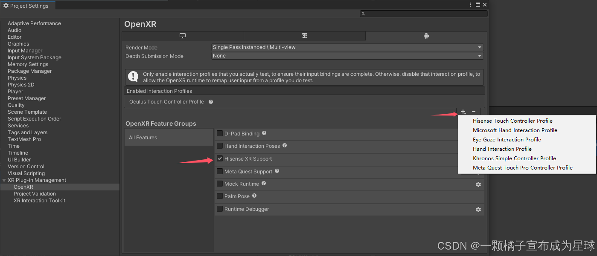Click the search magnifier icon in settings
The height and width of the screenshot is (256, 597).
364,14
